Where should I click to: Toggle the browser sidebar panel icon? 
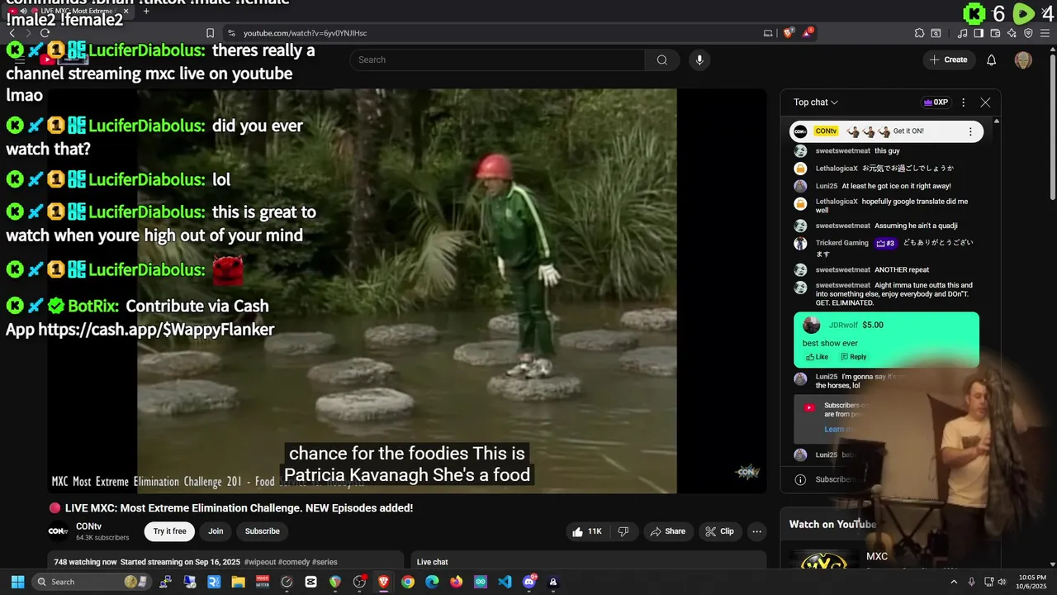979,33
